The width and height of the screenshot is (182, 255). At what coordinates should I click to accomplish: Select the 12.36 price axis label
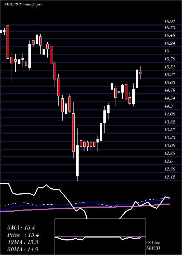(x=170, y=169)
